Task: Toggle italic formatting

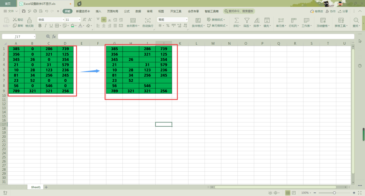Action: point(45,26)
